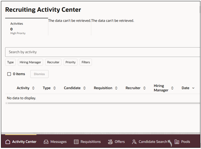
Task: Toggle the select all items checkbox
Action: tap(9, 74)
